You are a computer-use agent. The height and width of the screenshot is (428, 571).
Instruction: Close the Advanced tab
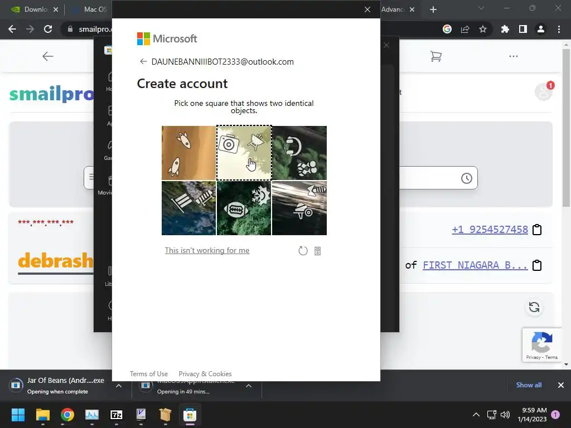(x=412, y=9)
